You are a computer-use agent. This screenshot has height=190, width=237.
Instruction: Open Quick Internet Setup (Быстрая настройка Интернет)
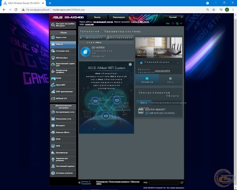point(63,25)
